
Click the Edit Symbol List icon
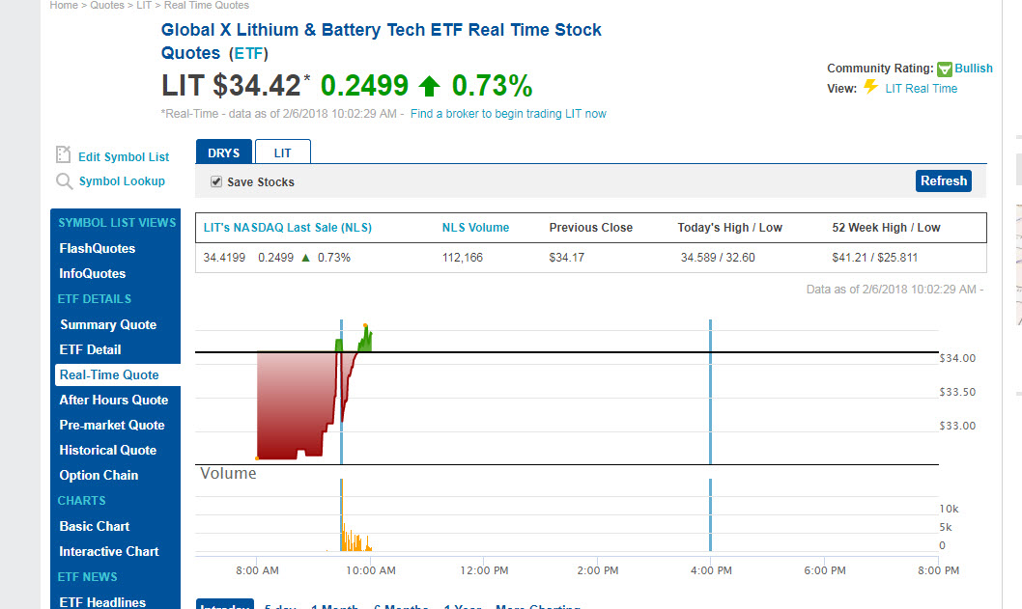click(x=63, y=154)
